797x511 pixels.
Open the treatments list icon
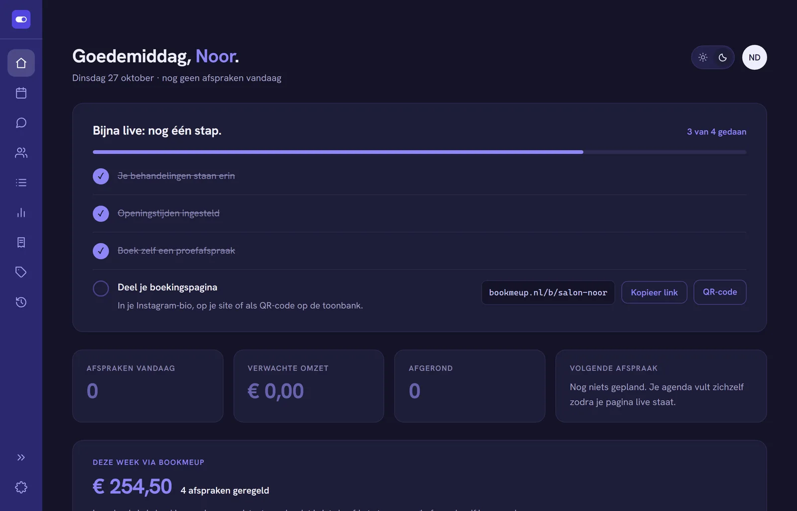click(x=21, y=182)
